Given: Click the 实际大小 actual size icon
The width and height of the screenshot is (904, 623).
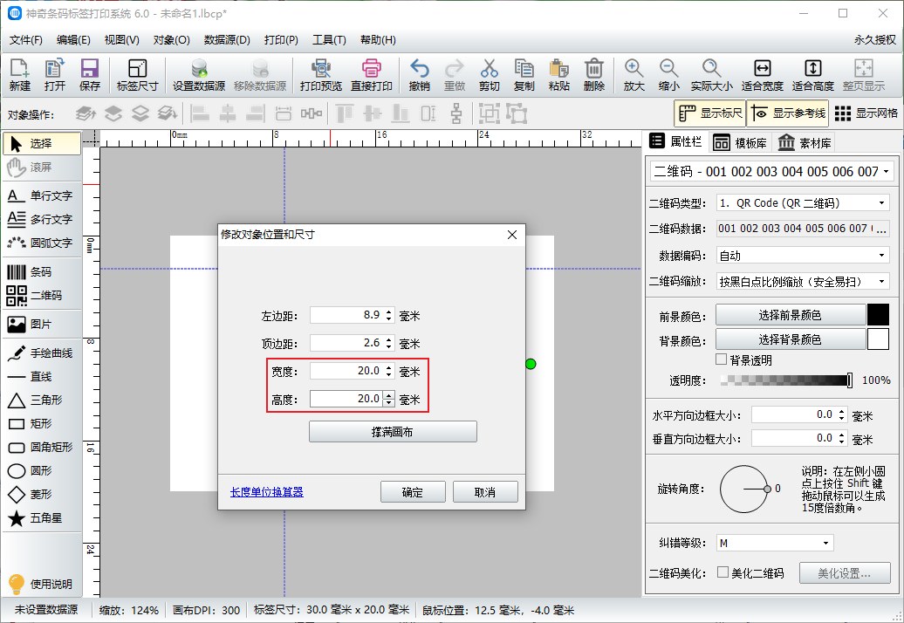Looking at the screenshot, I should click(x=711, y=75).
